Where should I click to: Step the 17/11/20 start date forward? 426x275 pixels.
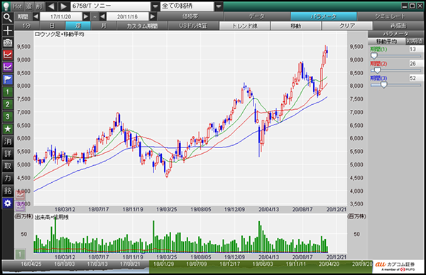click(86, 16)
